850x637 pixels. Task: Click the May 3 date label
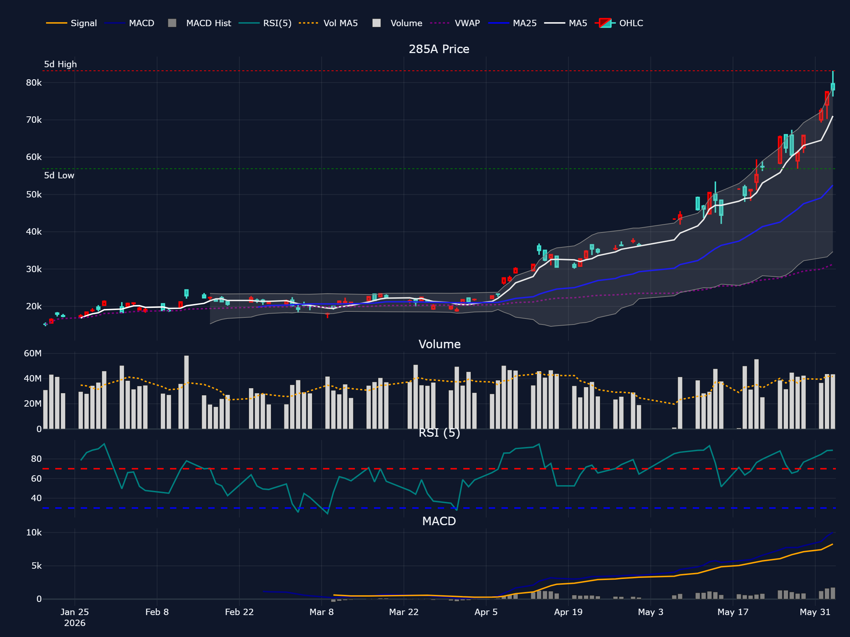[x=651, y=612]
